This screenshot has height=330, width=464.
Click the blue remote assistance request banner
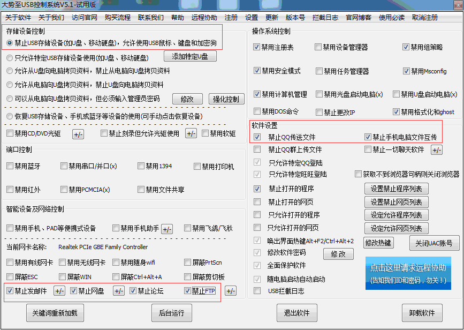(x=408, y=273)
